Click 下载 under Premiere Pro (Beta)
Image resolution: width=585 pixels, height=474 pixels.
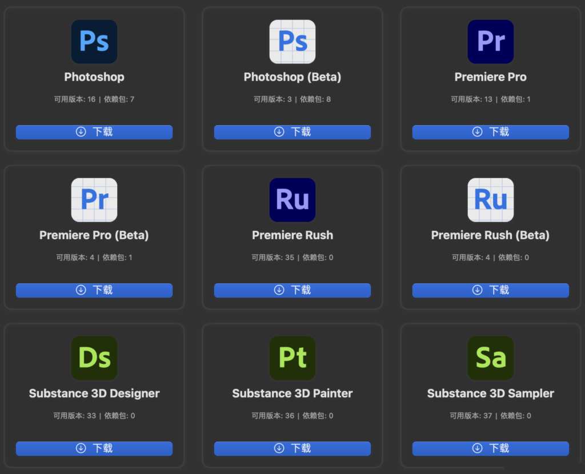coord(94,290)
